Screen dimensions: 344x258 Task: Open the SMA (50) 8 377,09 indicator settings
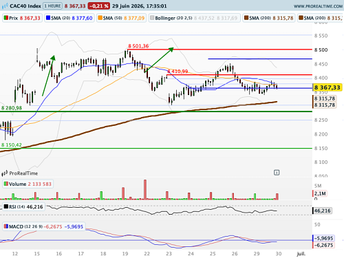coord(121,18)
